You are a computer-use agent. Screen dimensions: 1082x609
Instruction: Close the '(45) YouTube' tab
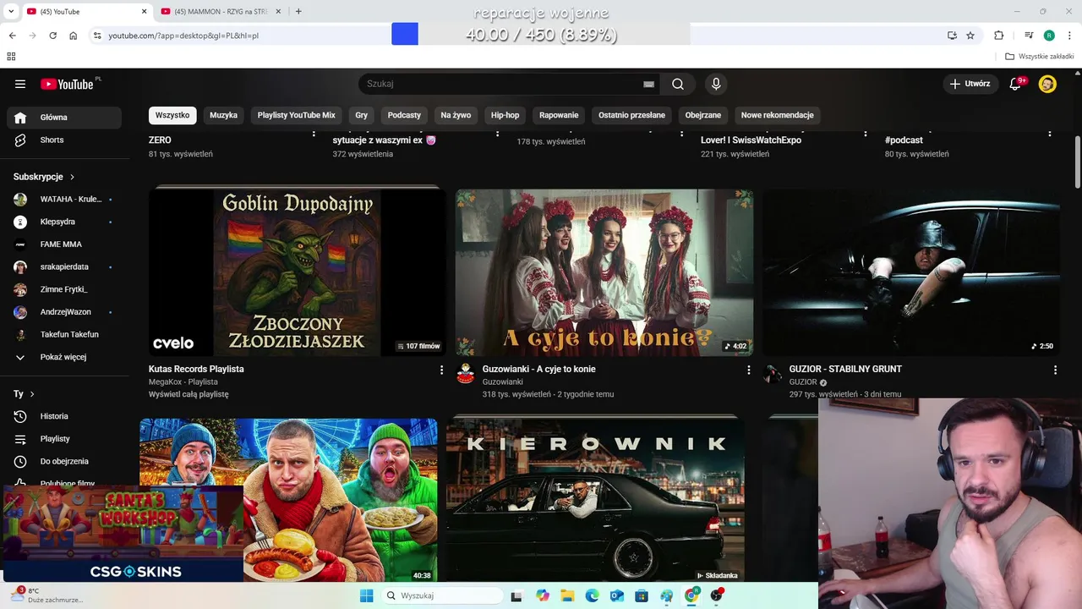pyautogui.click(x=144, y=12)
